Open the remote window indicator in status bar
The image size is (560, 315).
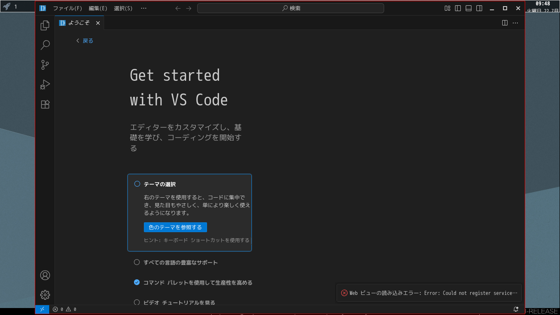[42, 309]
